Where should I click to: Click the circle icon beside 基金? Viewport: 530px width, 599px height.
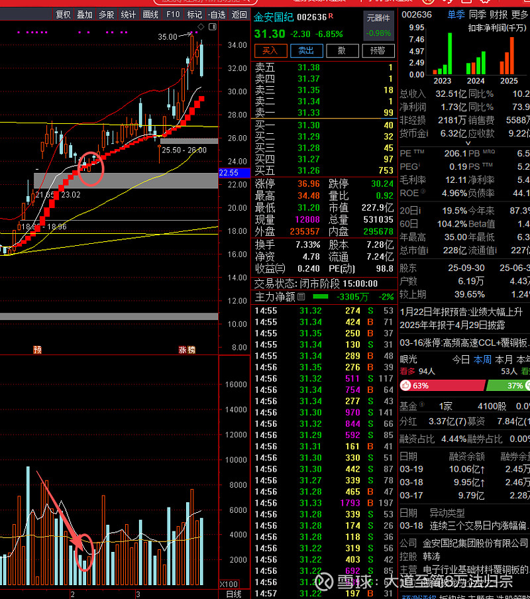[x=421, y=404]
